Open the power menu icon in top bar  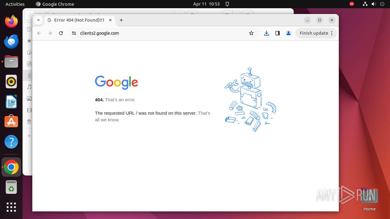coord(382,4)
